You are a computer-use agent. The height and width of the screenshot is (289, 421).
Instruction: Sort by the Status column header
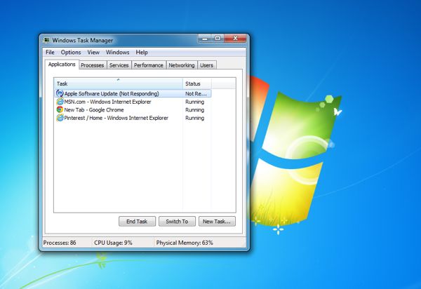point(197,83)
